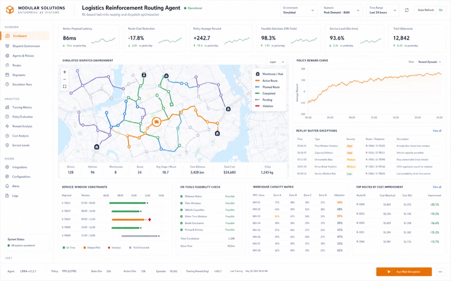Click the Total Cost $24,680 value
451x281 pixels.
pyautogui.click(x=230, y=172)
